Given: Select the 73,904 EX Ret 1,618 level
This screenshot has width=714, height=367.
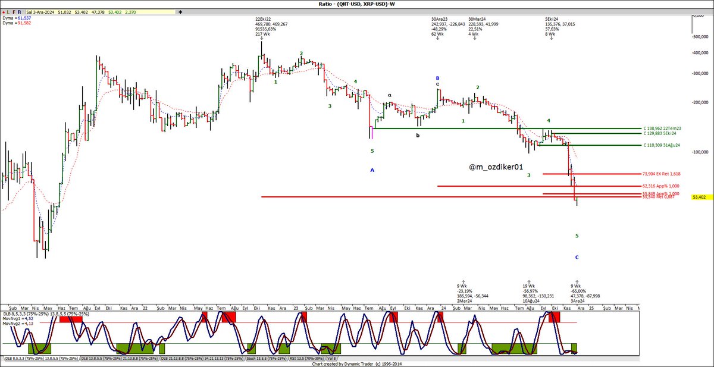Looking at the screenshot, I should [661, 174].
